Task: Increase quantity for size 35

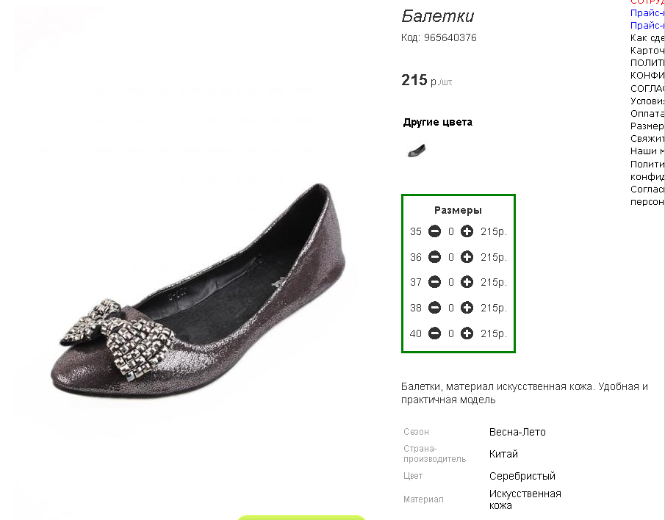Action: tap(467, 231)
